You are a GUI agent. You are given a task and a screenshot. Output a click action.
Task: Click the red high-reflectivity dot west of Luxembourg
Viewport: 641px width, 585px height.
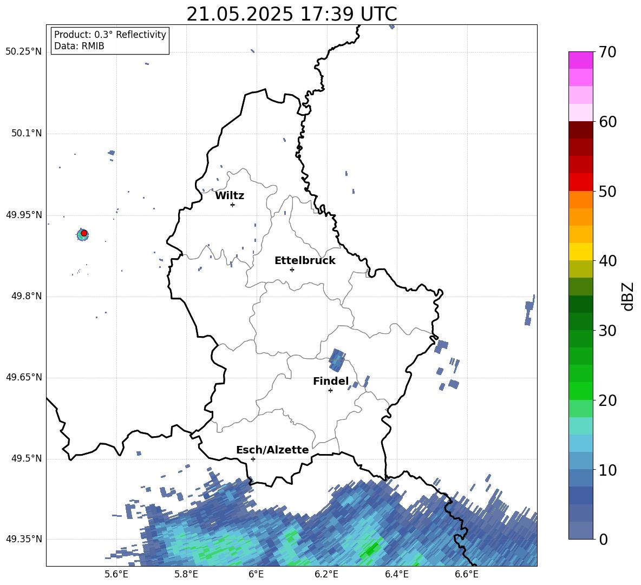pos(84,233)
